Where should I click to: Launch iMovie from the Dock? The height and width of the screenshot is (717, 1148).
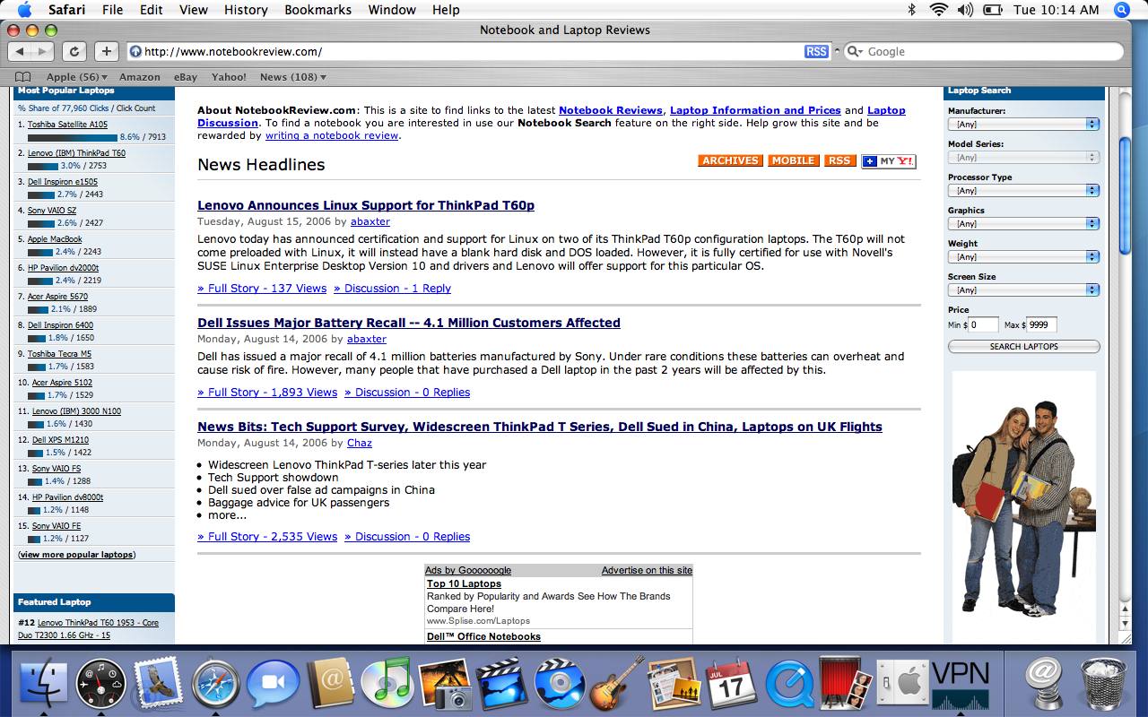(x=502, y=685)
